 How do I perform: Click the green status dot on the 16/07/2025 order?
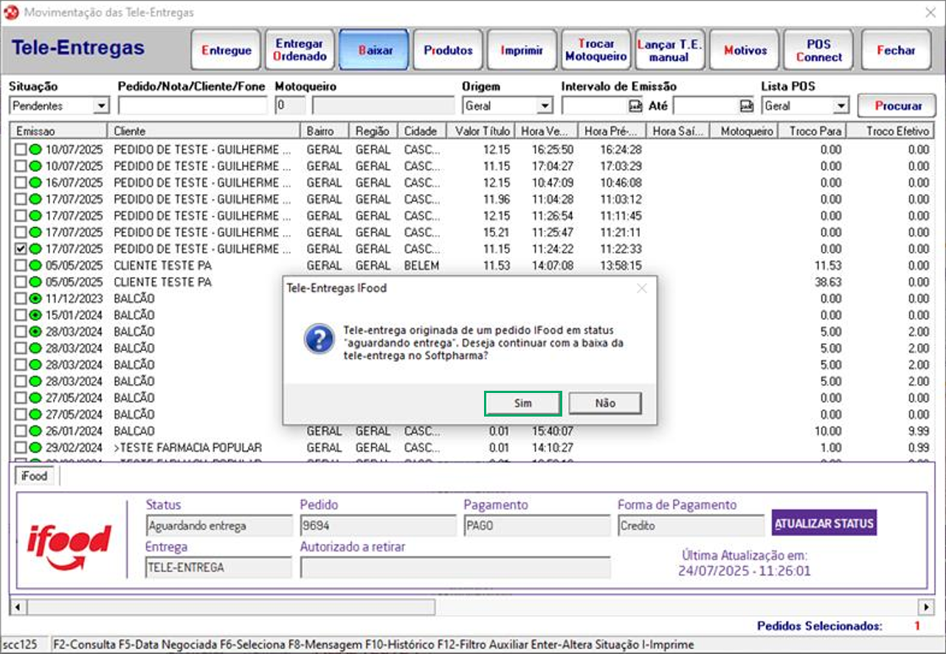click(x=35, y=183)
